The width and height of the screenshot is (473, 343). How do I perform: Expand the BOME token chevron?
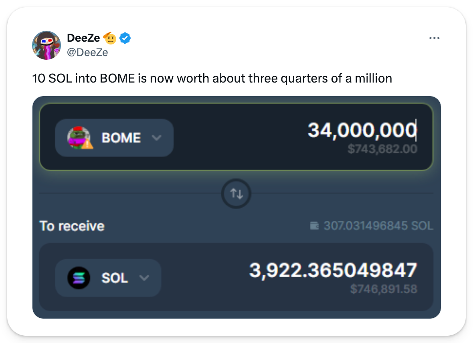click(x=156, y=137)
